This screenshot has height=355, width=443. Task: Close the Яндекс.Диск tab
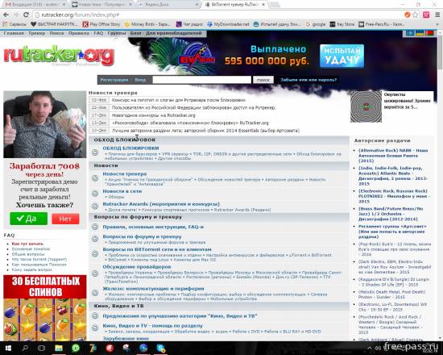[197, 5]
